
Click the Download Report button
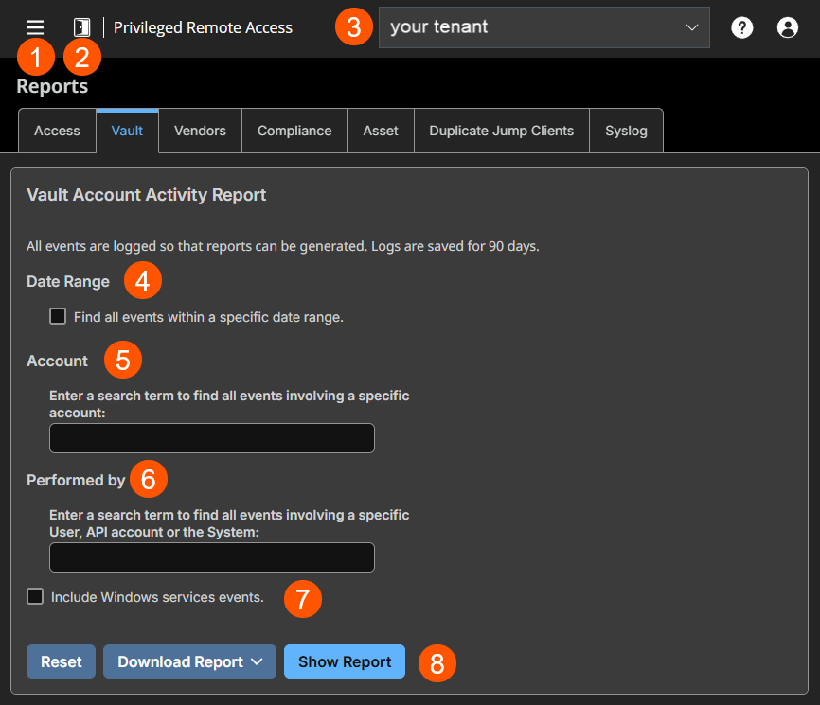point(180,661)
